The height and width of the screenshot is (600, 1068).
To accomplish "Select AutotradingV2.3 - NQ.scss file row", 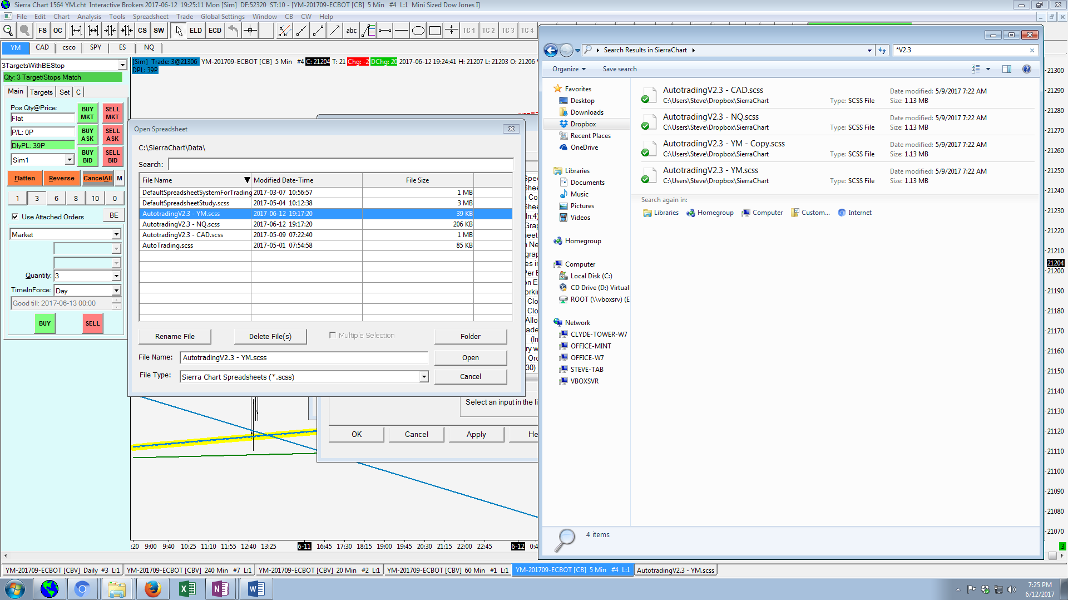I will 181,224.
